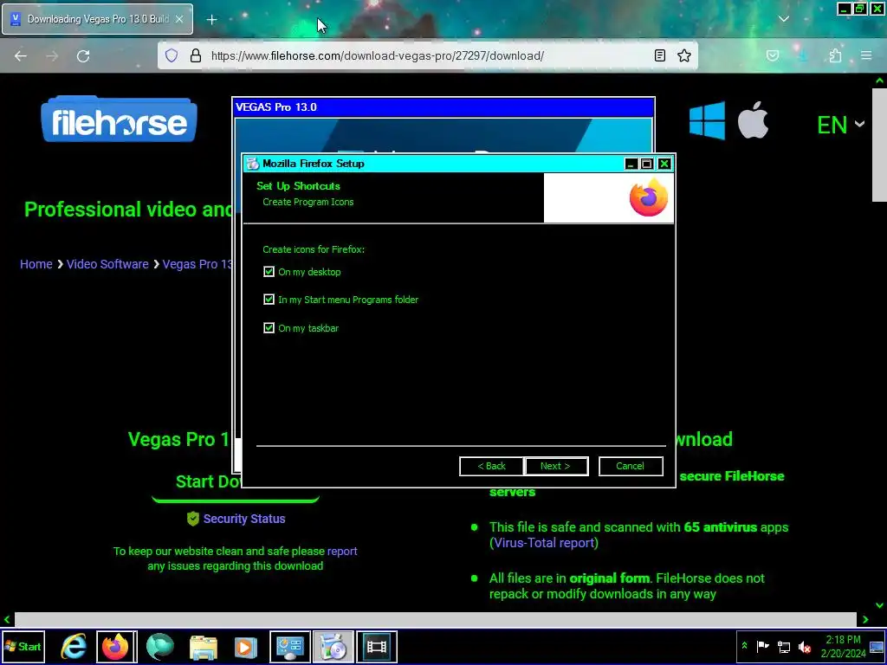Open the Security Status link
This screenshot has height=665, width=887.
point(244,519)
